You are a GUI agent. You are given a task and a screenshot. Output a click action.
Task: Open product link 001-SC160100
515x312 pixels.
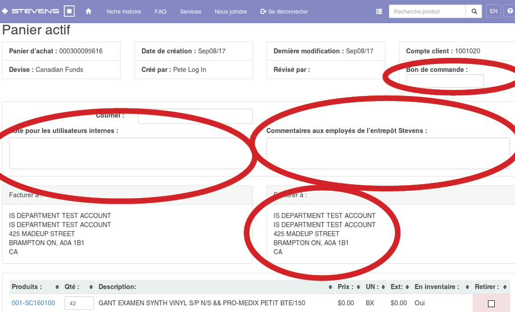[x=33, y=303]
